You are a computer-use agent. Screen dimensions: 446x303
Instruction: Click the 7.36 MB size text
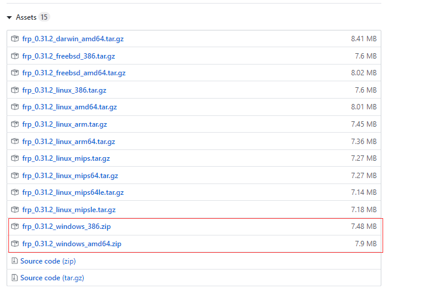364,142
